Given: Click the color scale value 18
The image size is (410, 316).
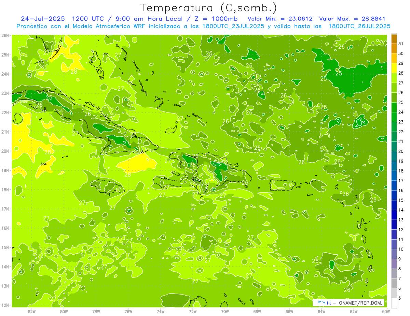Looking at the screenshot, I should point(401,171).
